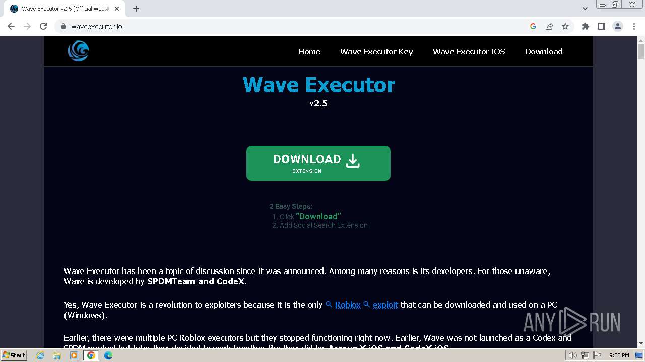Viewport: 645px width, 362px height.
Task: Open Chrome extensions puzzle icon
Action: pyautogui.click(x=586, y=26)
